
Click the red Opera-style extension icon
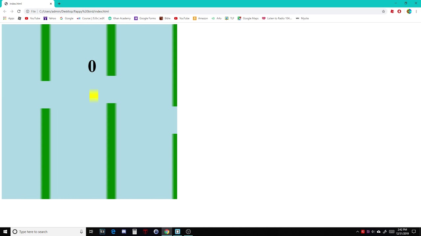coord(399,11)
